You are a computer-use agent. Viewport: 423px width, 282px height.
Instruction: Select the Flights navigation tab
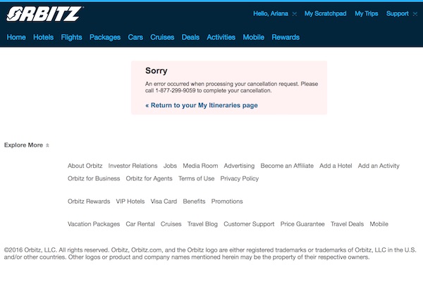[71, 37]
